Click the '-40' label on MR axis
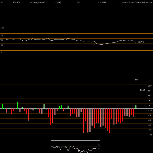The image size is (153, 153). [x=149, y=120]
